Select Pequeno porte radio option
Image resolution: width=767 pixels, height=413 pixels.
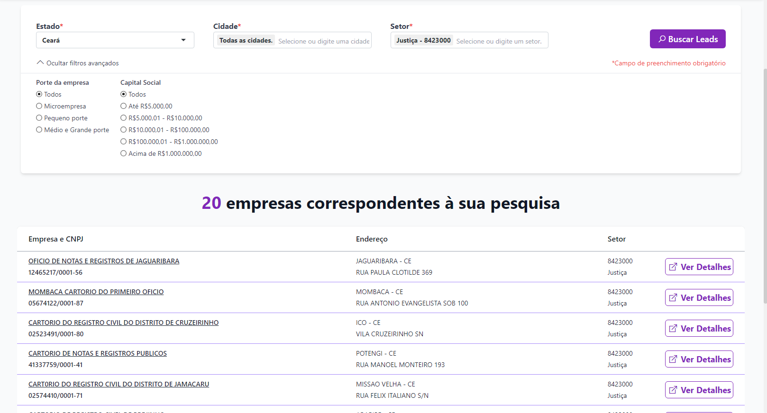click(39, 118)
